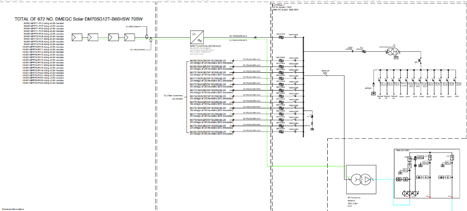The height and width of the screenshot is (211, 467).
Task: Select the MV Transformer description text
Action: pos(354,202)
